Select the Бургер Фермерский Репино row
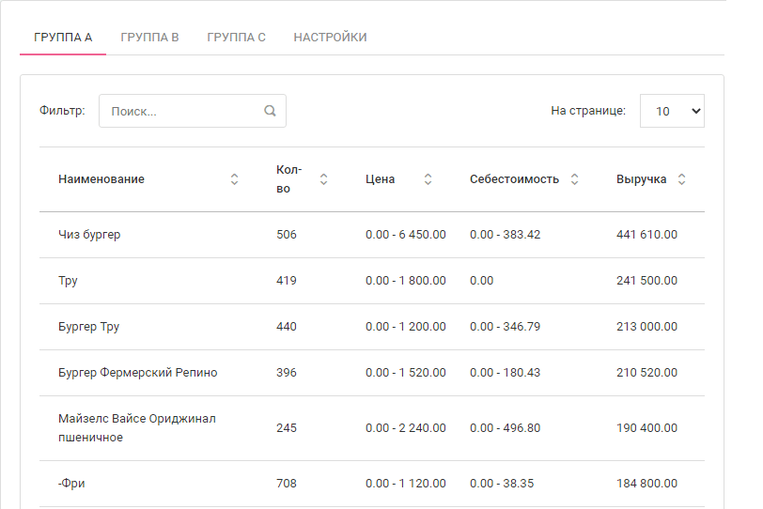Image resolution: width=763 pixels, height=509 pixels. tap(137, 373)
